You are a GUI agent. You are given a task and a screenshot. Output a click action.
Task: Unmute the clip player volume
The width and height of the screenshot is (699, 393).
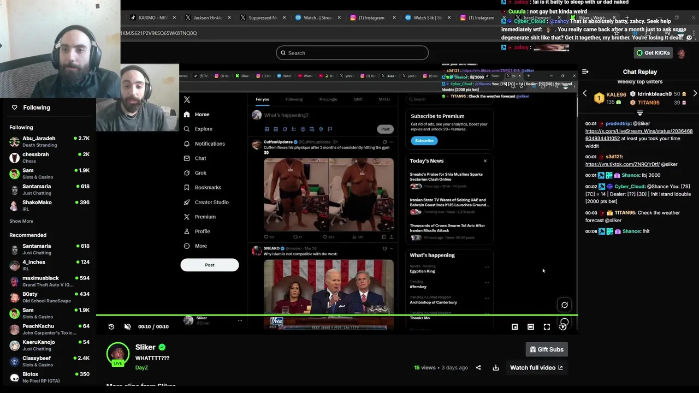pyautogui.click(x=127, y=326)
